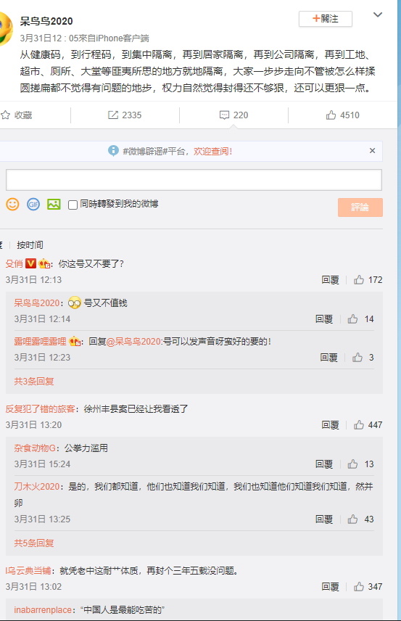Viewport: 401px width, 621px height.
Task: Sort comments by 按时间
Action: (30, 245)
